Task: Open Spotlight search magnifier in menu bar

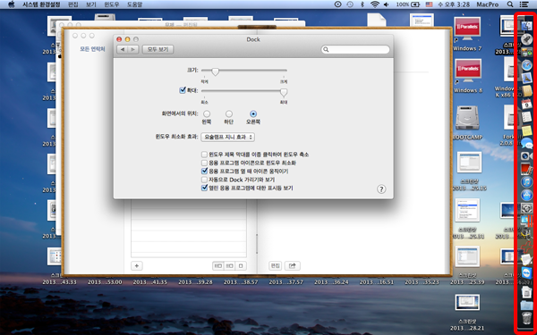Action: click(x=510, y=4)
